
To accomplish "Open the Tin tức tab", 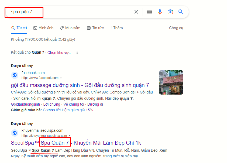I will click(95, 28).
